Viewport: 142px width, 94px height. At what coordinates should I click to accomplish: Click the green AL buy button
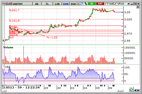click(x=92, y=4)
